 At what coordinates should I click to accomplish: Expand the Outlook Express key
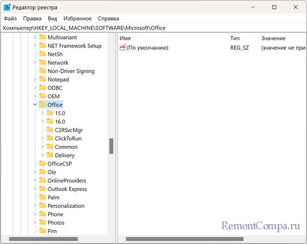coord(35,189)
